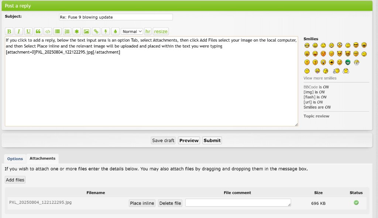Insert the sunglasses cool smiley
Screen dimensions: 378x218
[356, 45]
